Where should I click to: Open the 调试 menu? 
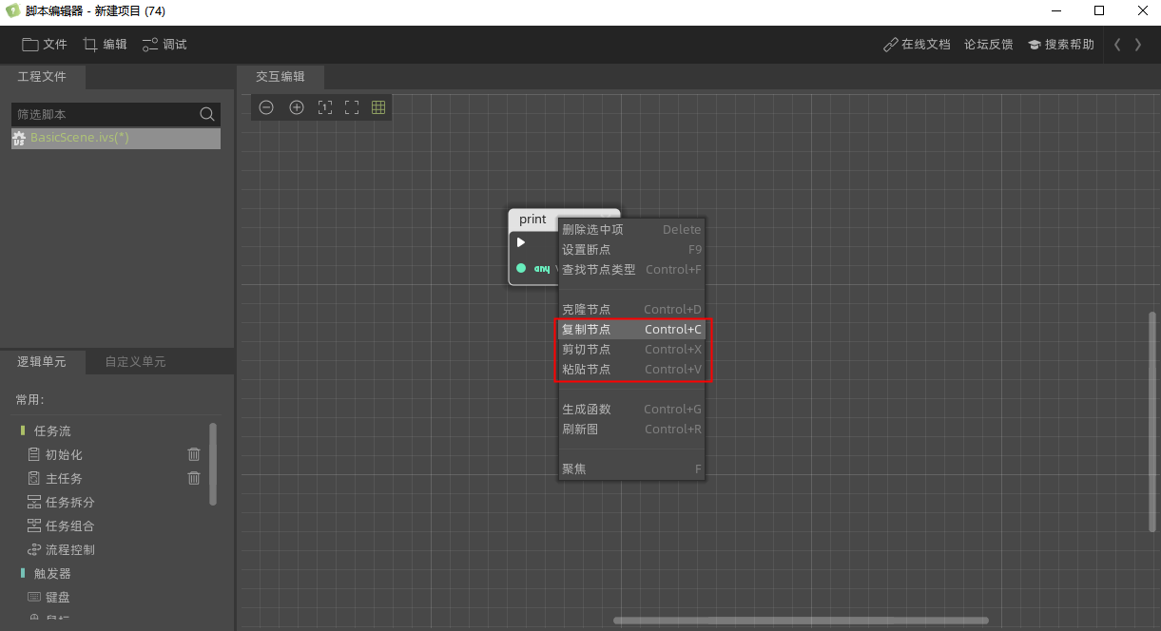point(164,45)
